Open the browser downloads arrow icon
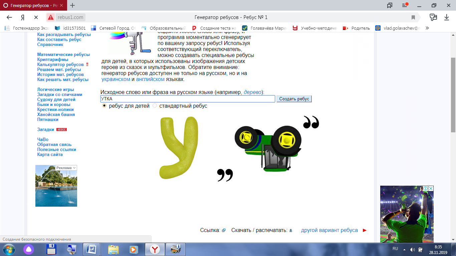Image resolution: width=456 pixels, height=256 pixels. coord(447,17)
